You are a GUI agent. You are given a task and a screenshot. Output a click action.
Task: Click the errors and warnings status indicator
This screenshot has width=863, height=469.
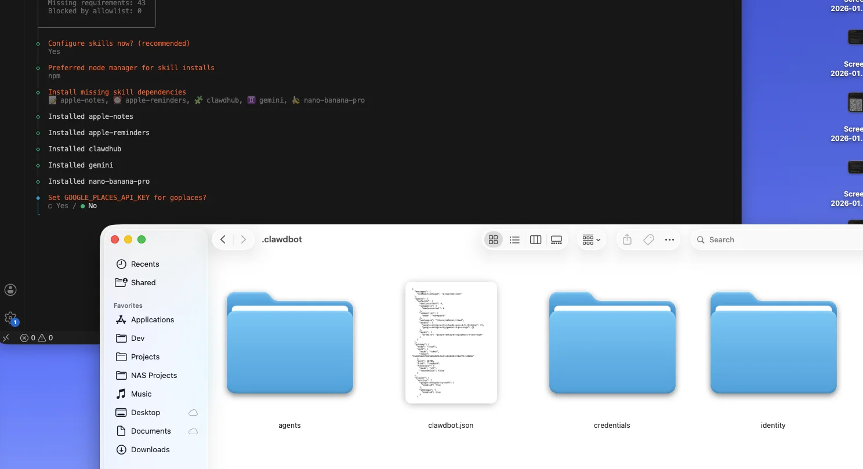coord(37,337)
